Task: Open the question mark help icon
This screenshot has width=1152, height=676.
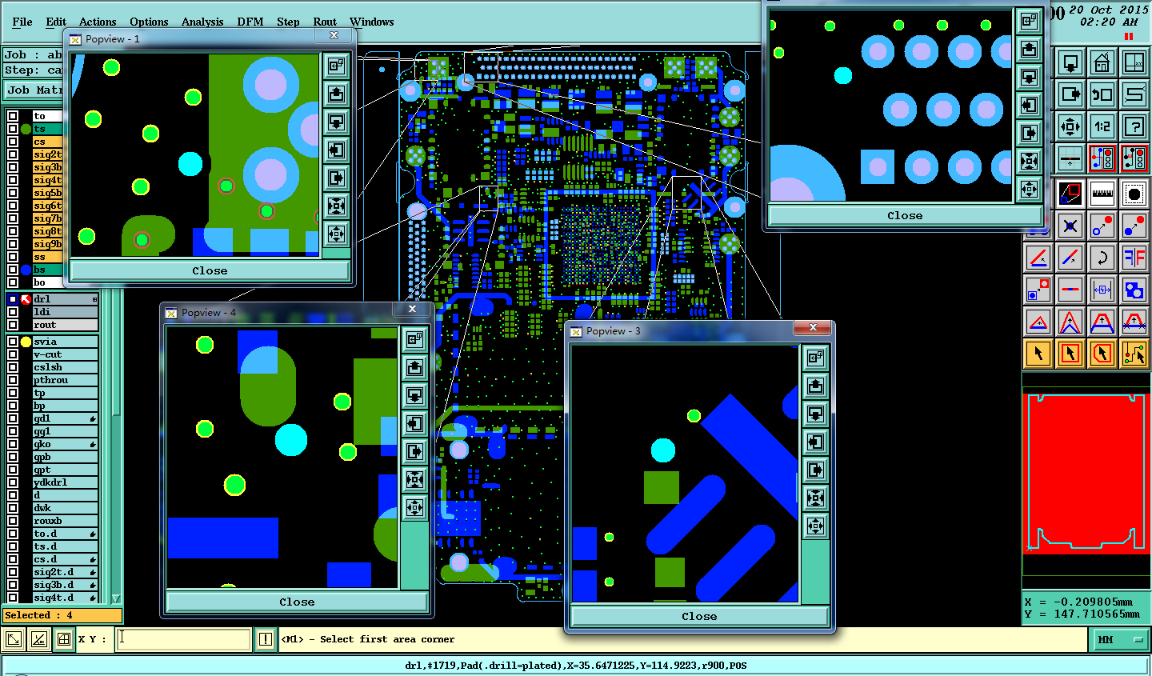Action: 1134,126
